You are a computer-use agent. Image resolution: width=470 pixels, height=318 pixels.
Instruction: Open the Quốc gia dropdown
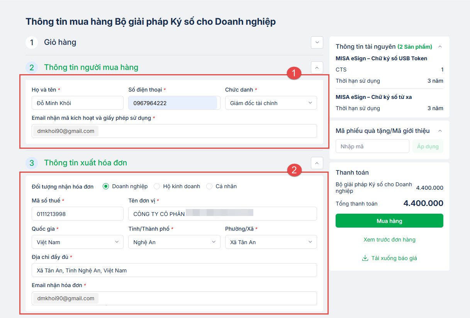click(x=77, y=242)
